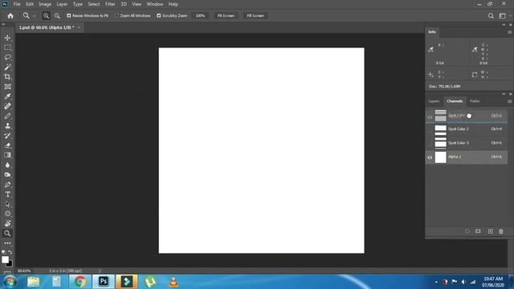The image size is (514, 289).
Task: Swap foreground and background colors
Action: 10,252
